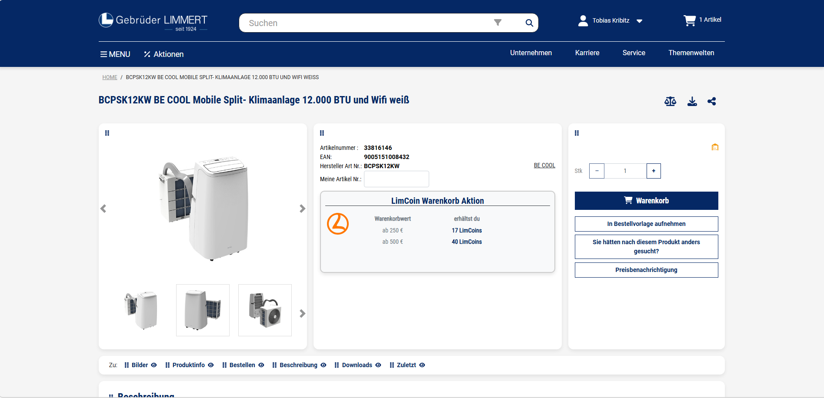
Task: Open Aktionen menu item
Action: [x=163, y=54]
